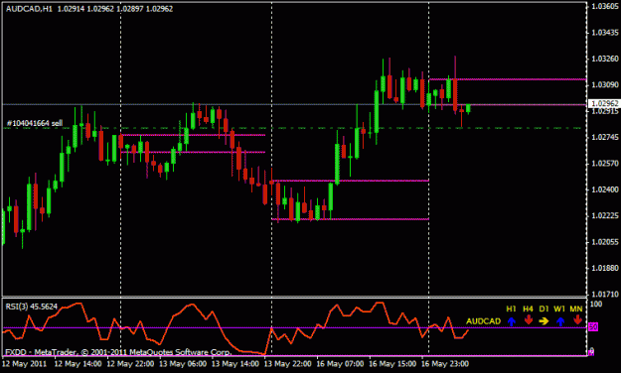The width and height of the screenshot is (621, 373).
Task: Click the 1.02400 price scale value
Action: (x=605, y=189)
